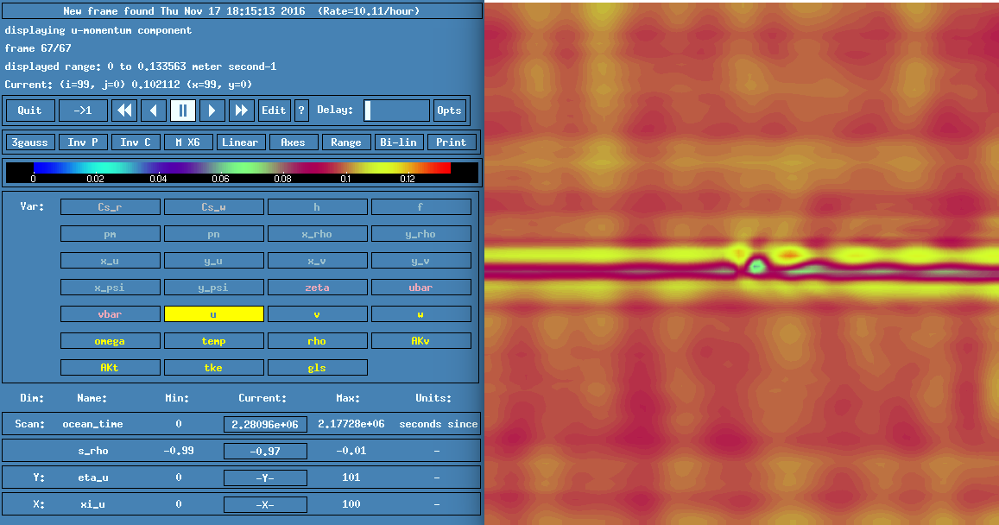
Task: Select the rho variable
Action: pos(317,341)
